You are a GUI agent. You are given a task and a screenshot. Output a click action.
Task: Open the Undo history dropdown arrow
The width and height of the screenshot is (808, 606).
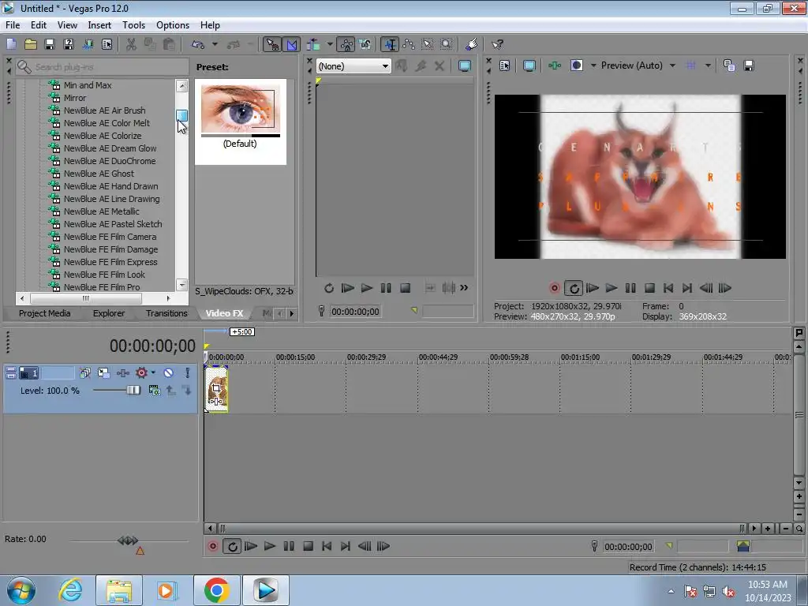coord(215,45)
